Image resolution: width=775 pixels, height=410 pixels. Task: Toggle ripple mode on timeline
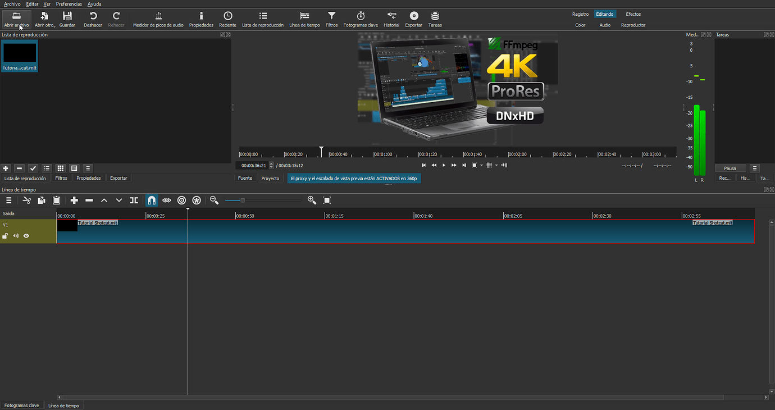pyautogui.click(x=181, y=200)
